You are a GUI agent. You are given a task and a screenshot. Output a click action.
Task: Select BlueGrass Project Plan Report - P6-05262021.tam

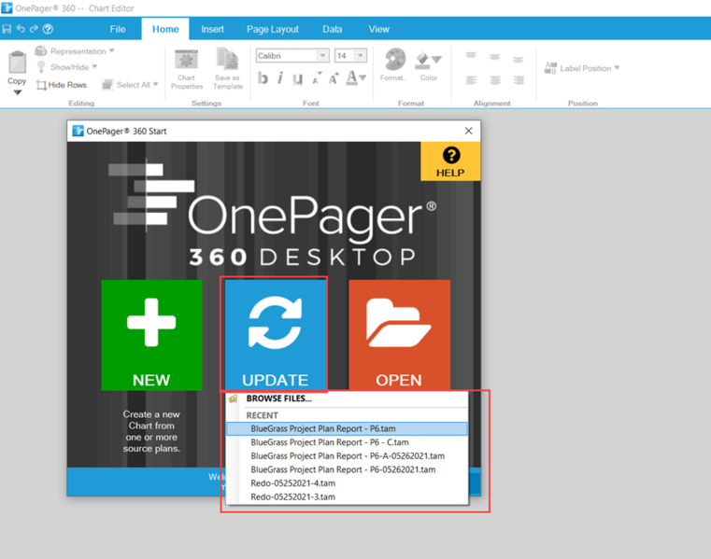[347, 469]
